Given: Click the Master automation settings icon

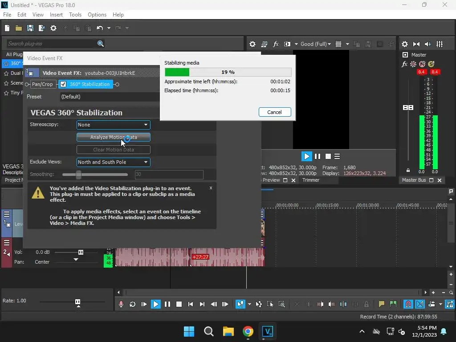Looking at the screenshot, I should 413,64.
